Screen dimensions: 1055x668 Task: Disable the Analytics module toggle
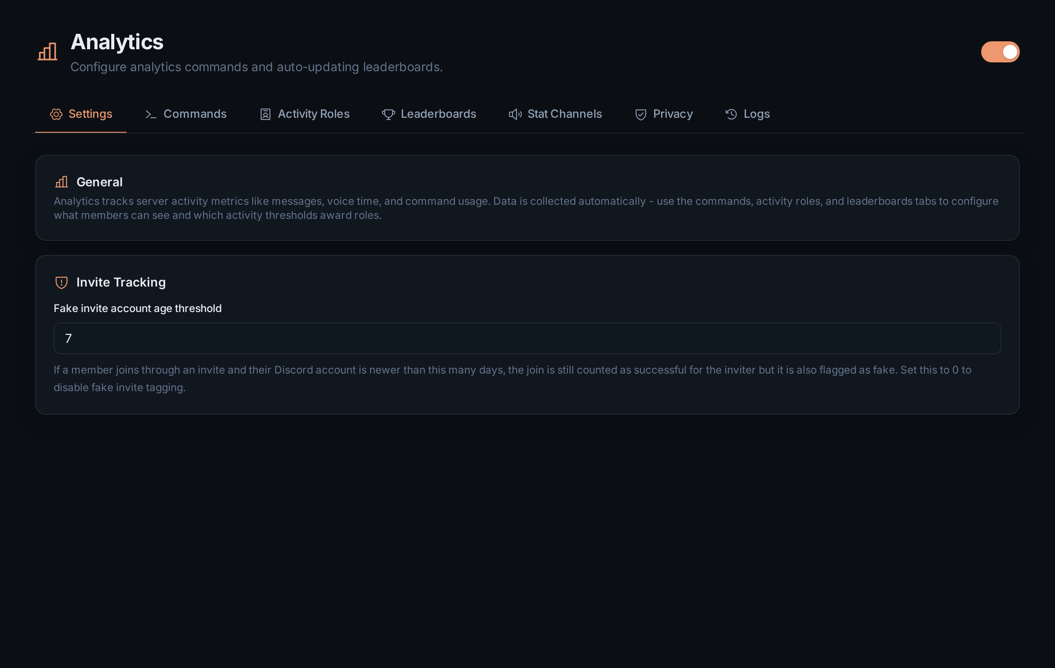coord(1000,52)
